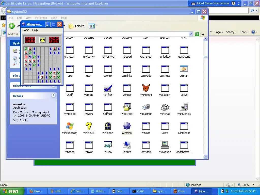Select the vssadmin file icon
This screenshot has width=260, height=195.
click(165, 88)
